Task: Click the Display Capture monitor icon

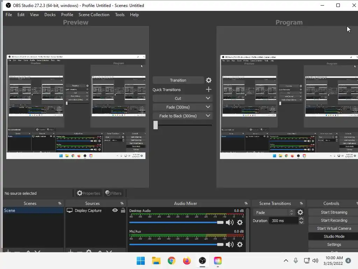Action: coord(70,211)
